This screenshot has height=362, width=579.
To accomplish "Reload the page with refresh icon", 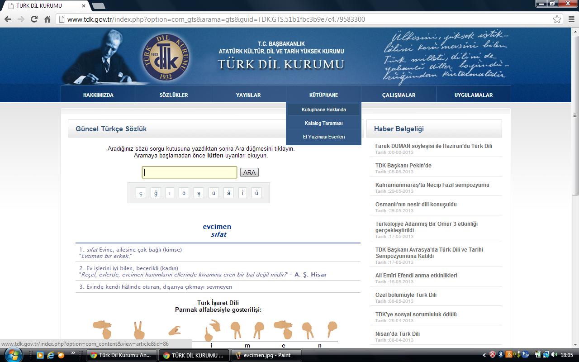I will click(34, 19).
